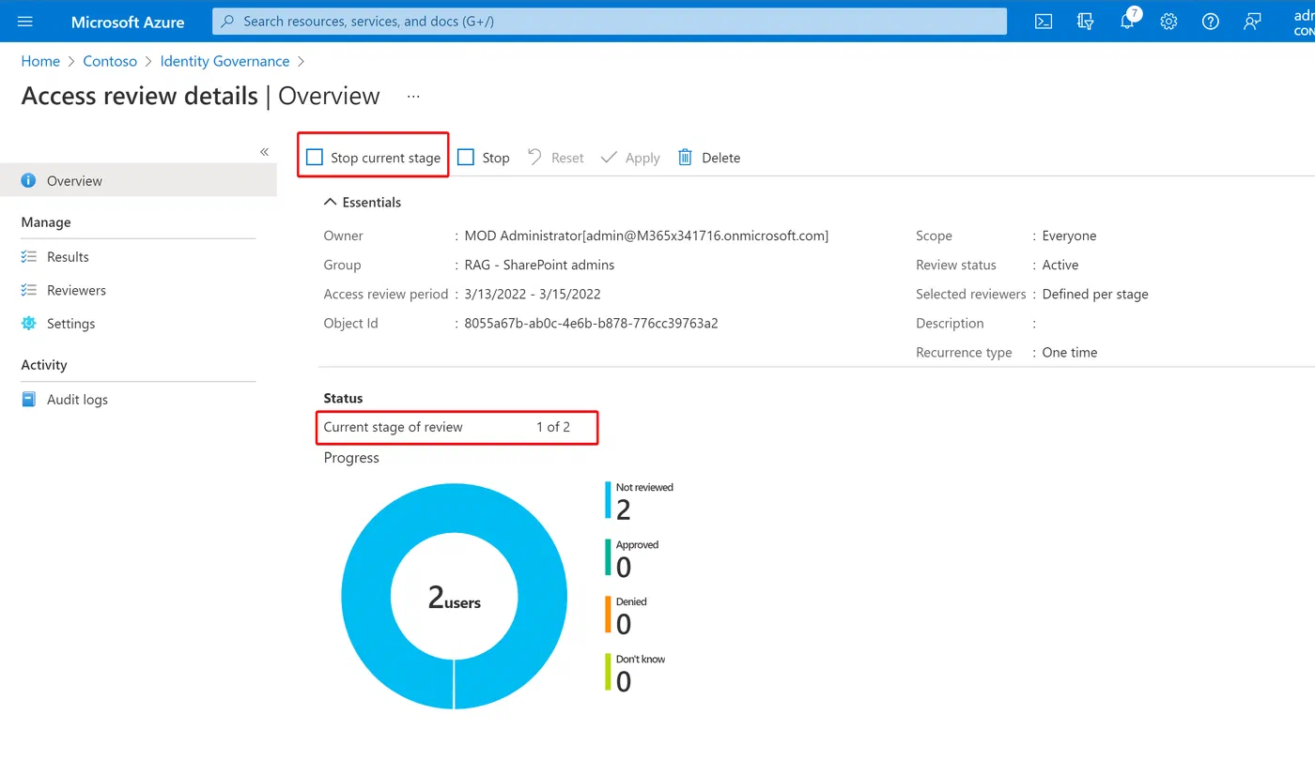1315x760 pixels.
Task: Go to Contoso breadcrumb
Action: click(110, 61)
